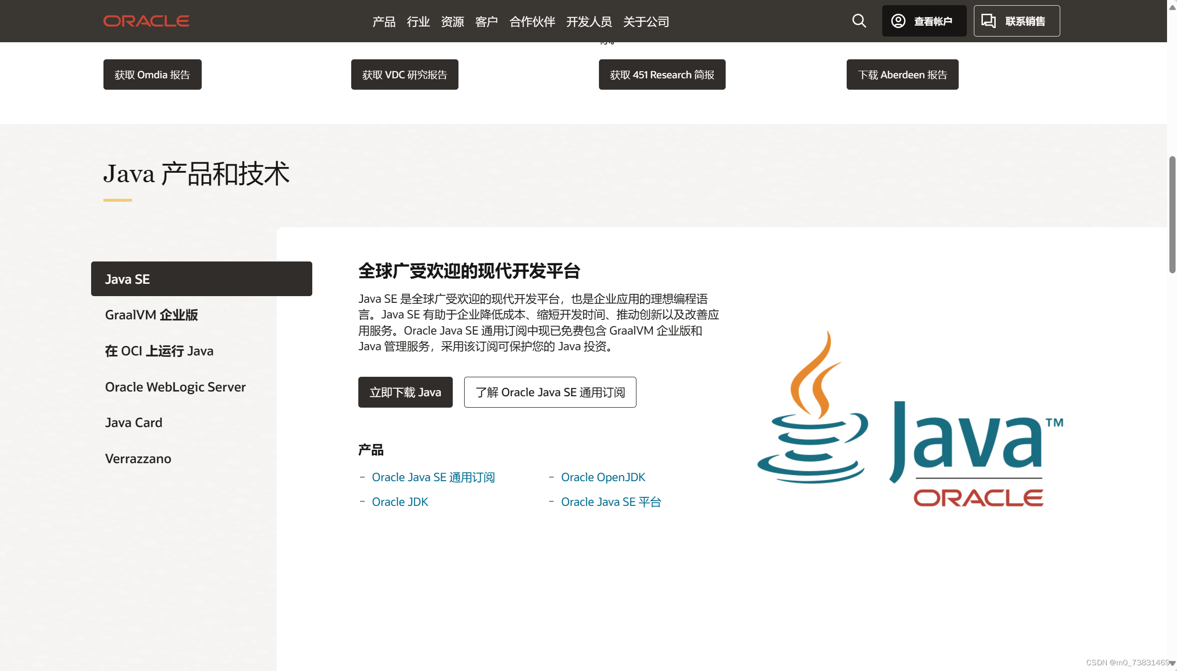Select Oracle WebLogic Server tab
The height and width of the screenshot is (671, 1177).
tap(176, 387)
